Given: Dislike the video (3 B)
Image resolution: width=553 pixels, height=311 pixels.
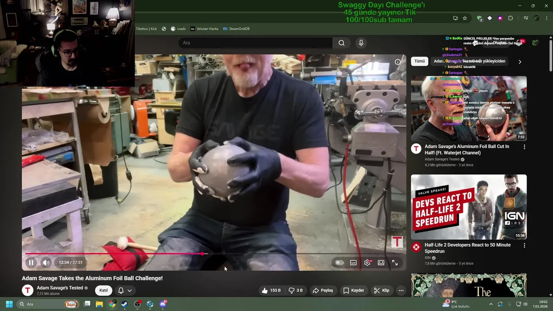Looking at the screenshot, I should (x=296, y=290).
